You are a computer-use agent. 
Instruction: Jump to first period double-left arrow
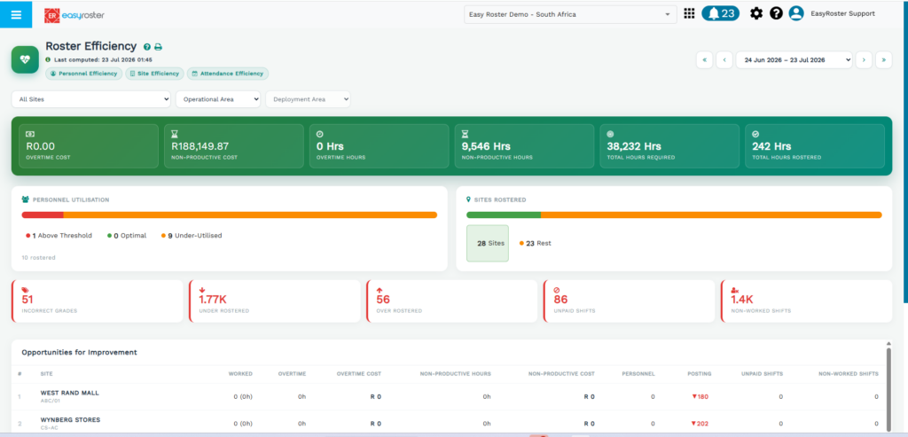pos(705,59)
